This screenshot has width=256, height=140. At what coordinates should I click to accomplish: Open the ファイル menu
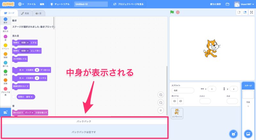[x=31, y=4]
